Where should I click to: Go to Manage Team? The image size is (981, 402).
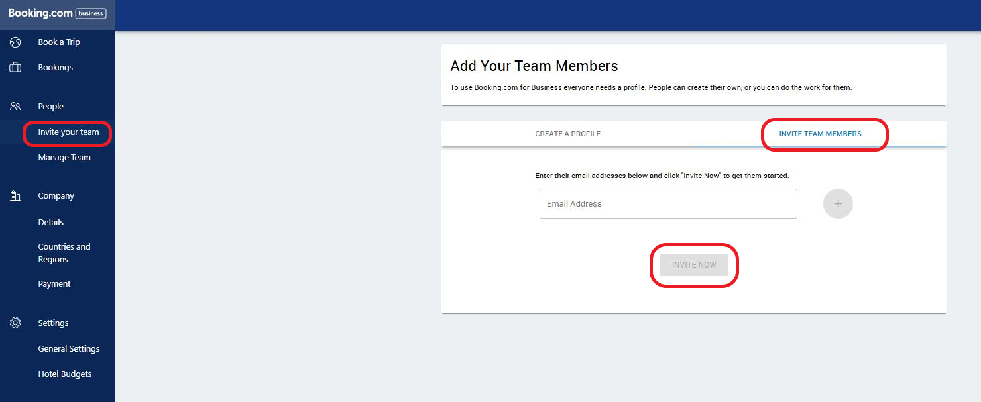tap(64, 158)
